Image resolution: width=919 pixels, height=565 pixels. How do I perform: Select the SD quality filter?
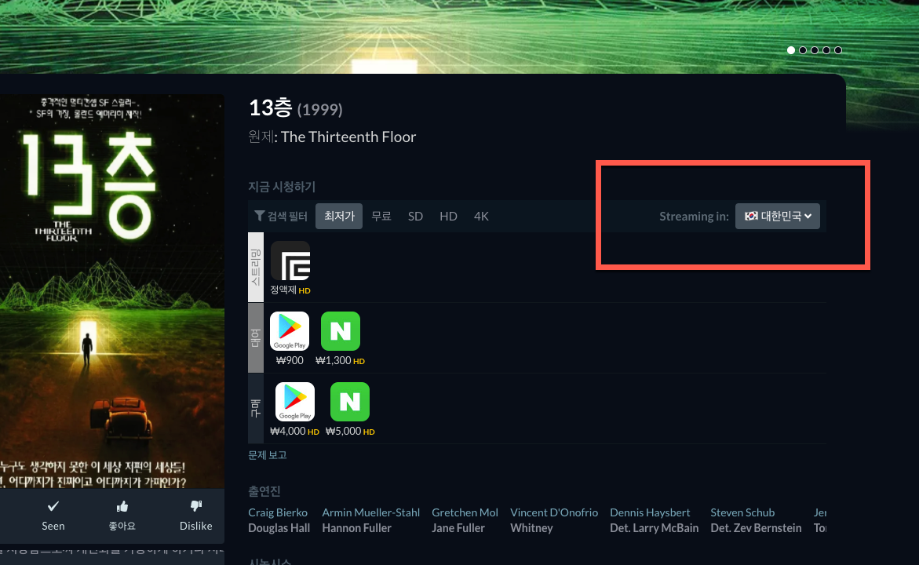(415, 217)
